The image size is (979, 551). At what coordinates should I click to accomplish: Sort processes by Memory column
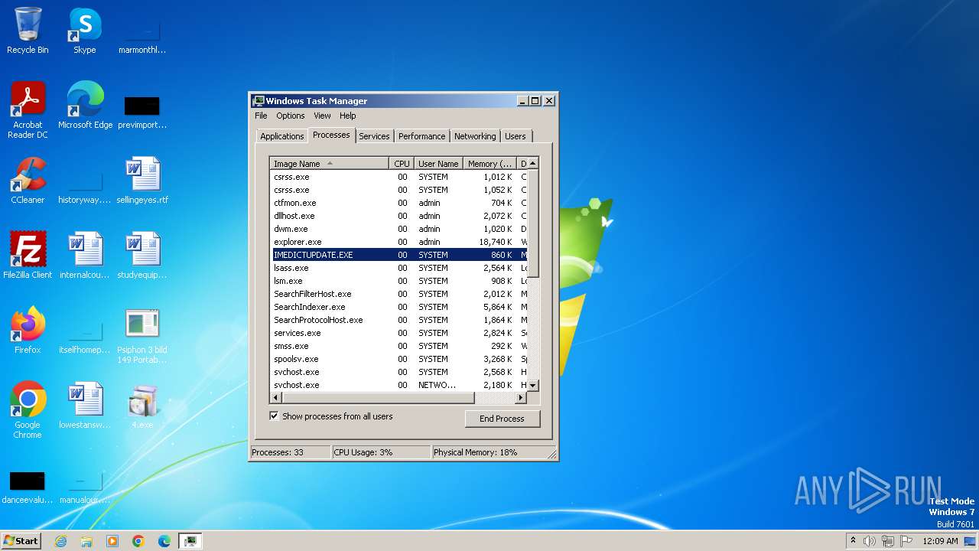tap(490, 164)
